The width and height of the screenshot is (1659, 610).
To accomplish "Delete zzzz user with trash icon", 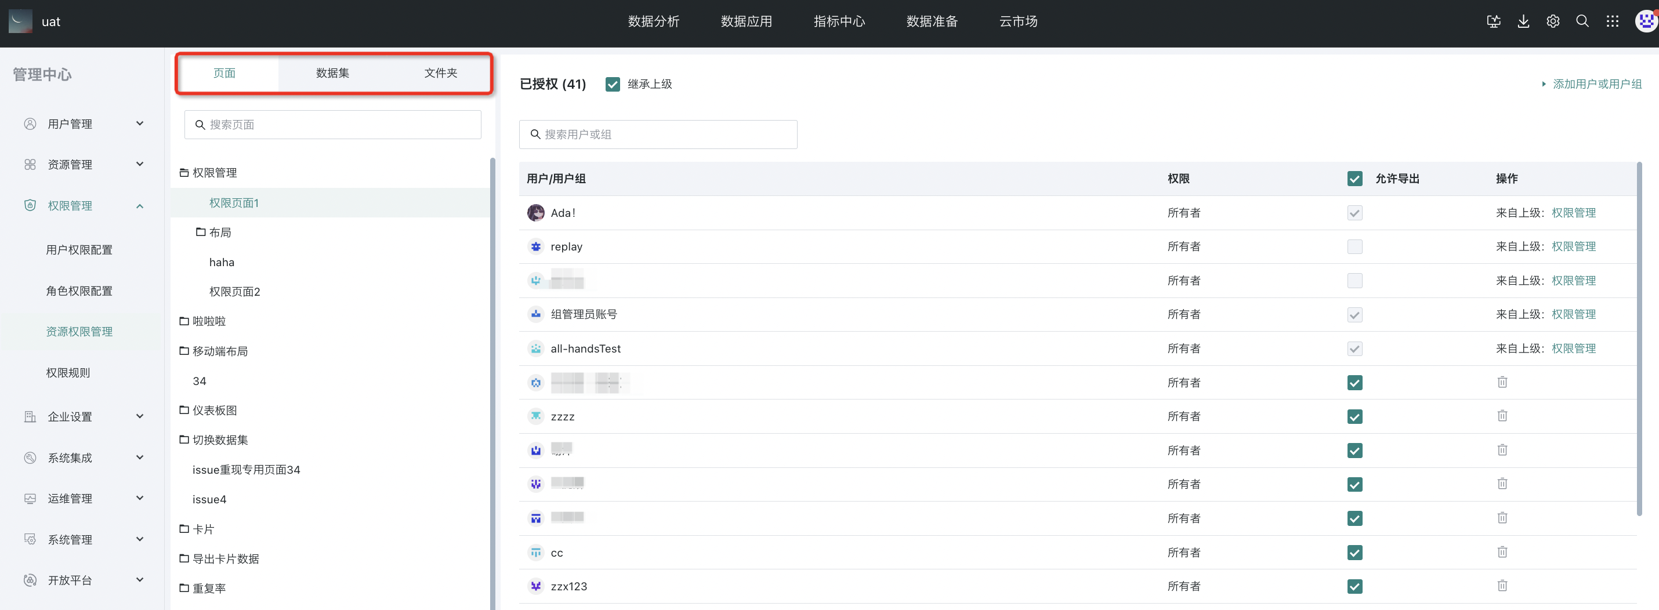I will tap(1502, 416).
